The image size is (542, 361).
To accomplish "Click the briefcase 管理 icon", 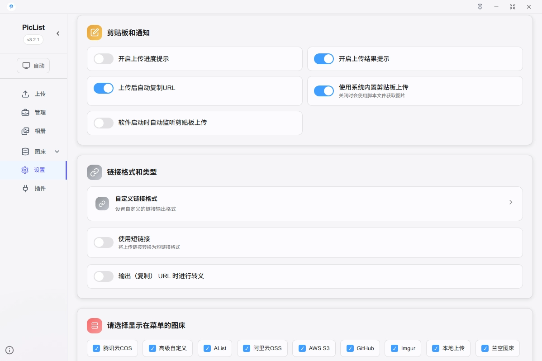I will pyautogui.click(x=25, y=113).
